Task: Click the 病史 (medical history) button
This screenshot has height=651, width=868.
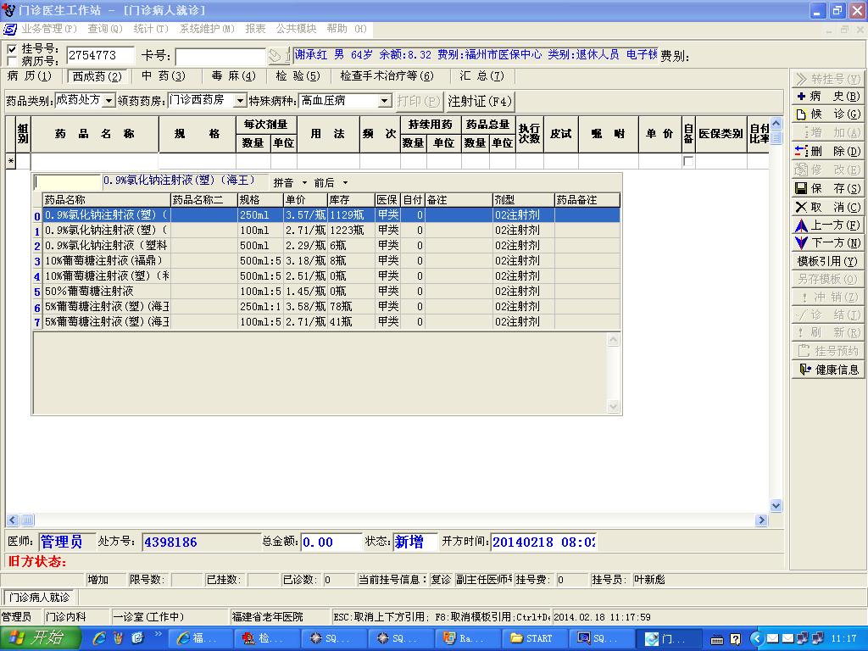Action: point(827,97)
